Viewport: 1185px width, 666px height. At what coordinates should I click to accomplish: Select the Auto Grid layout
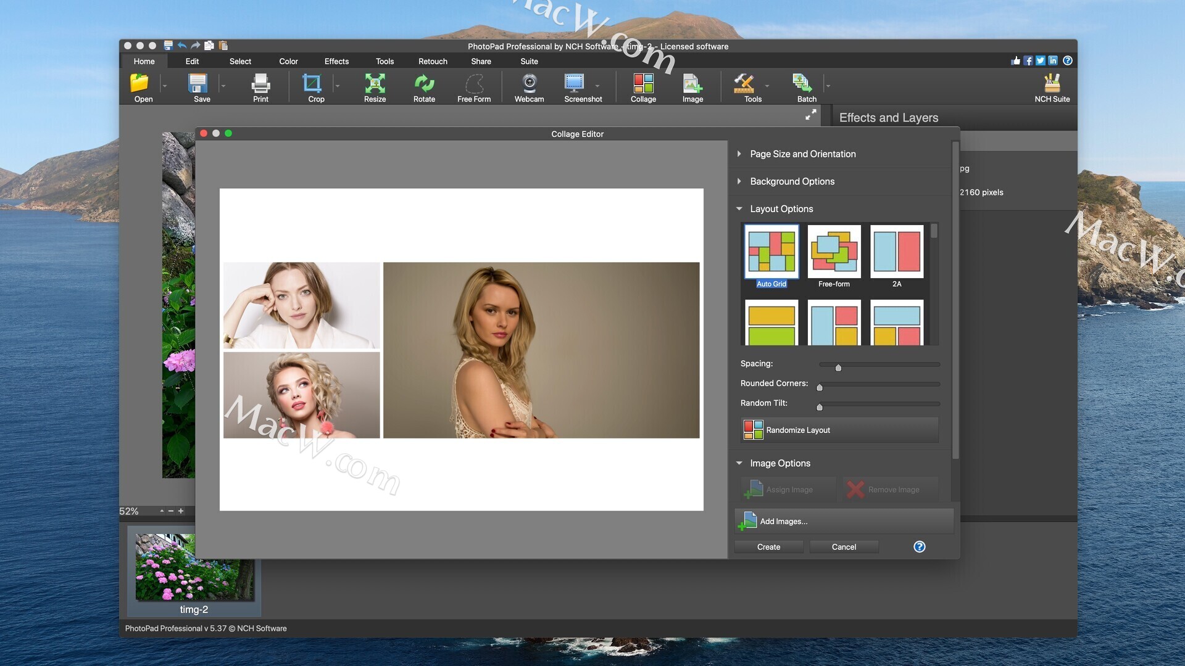[771, 252]
